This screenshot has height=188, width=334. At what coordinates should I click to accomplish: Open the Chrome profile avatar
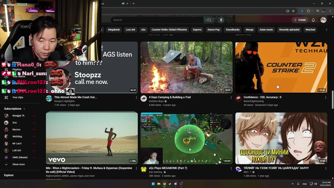324,11
